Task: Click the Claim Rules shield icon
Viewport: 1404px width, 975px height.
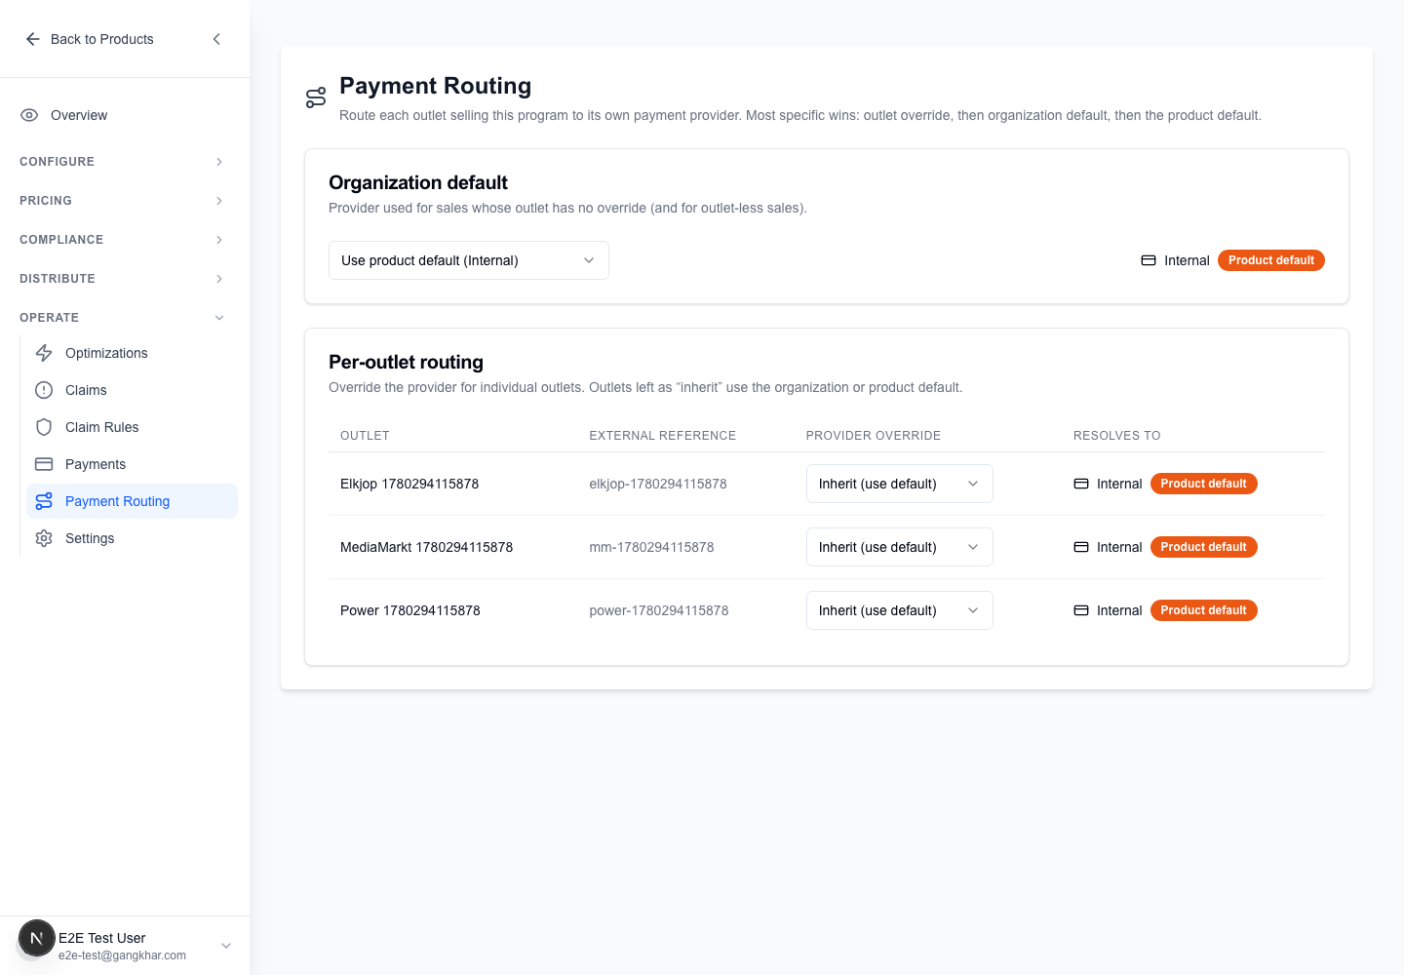Action: click(x=44, y=427)
